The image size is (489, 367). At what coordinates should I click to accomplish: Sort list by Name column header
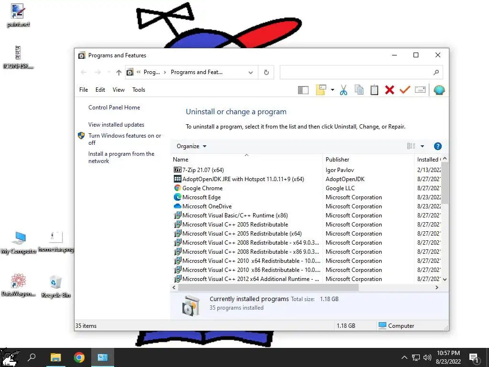click(246, 160)
